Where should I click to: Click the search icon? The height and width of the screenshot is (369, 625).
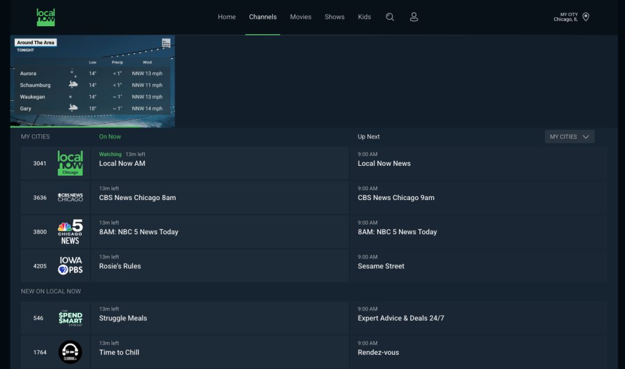pos(390,16)
